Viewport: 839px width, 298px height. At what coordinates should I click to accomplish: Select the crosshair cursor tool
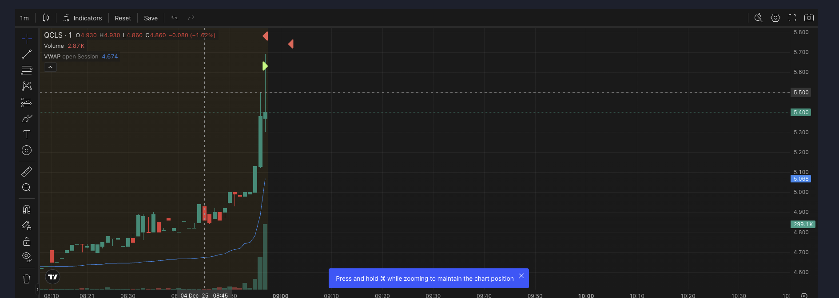27,39
